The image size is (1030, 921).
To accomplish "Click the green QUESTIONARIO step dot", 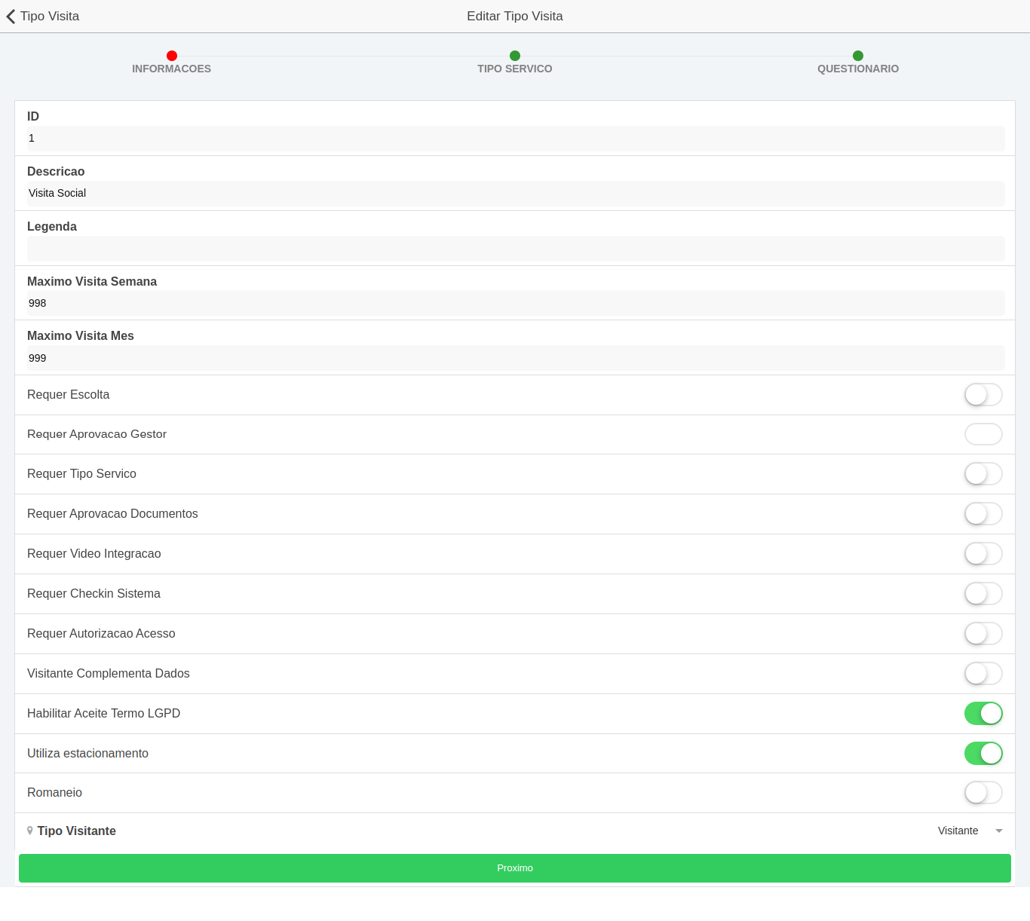I will pyautogui.click(x=858, y=56).
